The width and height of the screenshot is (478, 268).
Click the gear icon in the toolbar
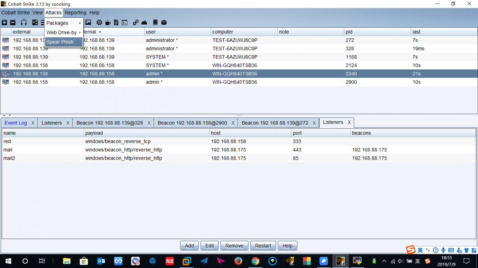(x=99, y=23)
